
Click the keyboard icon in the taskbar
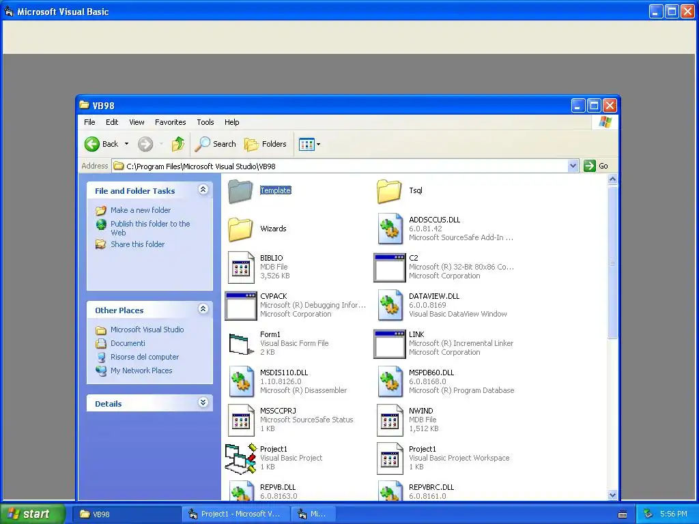(x=623, y=514)
